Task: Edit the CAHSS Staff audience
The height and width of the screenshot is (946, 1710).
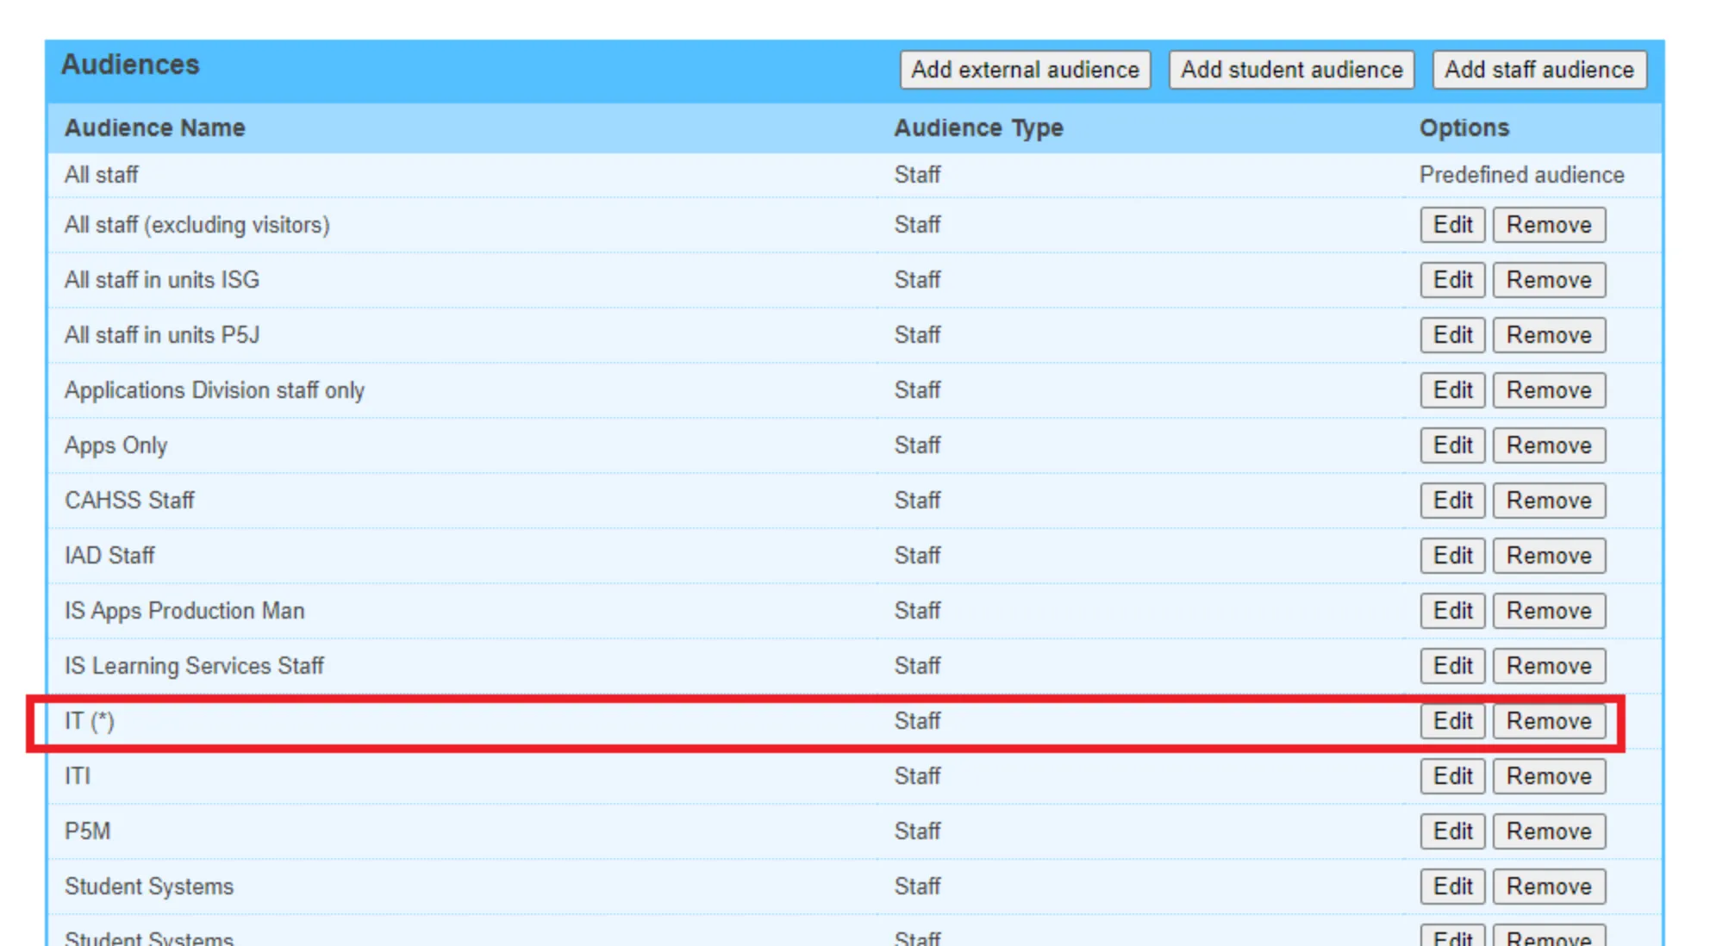Action: click(x=1452, y=501)
